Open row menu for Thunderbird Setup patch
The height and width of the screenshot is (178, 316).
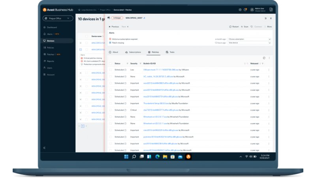[x=269, y=104]
